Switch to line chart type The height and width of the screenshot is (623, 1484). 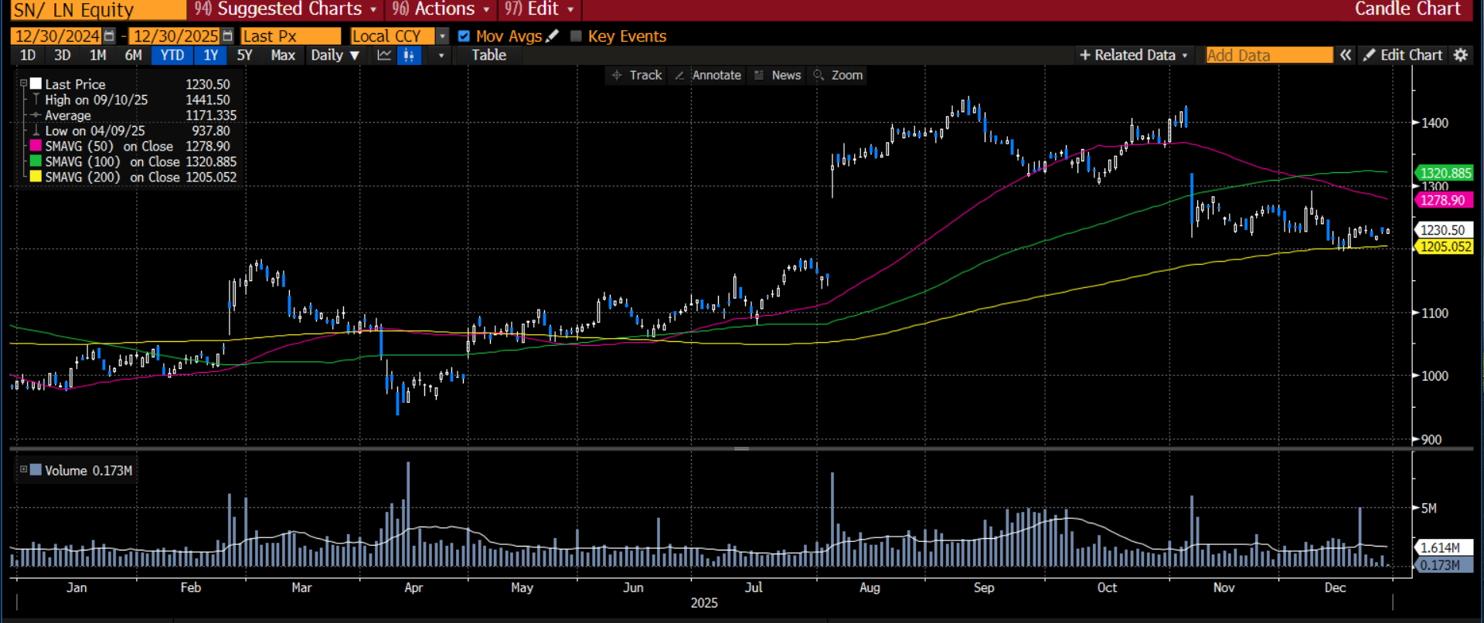pyautogui.click(x=384, y=56)
